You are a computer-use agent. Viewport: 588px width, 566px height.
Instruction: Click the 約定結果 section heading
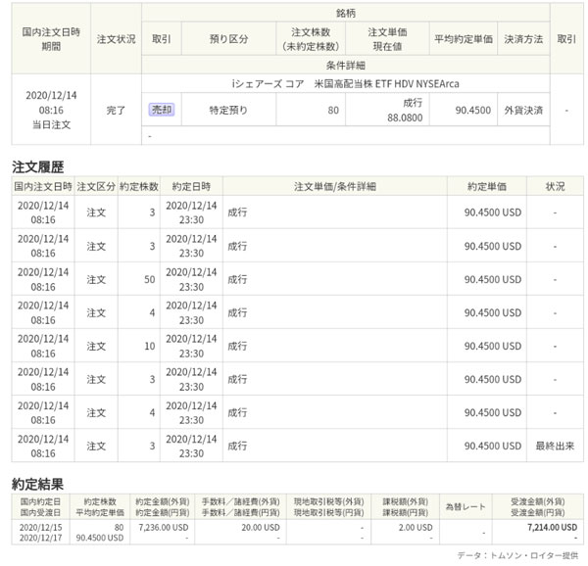[38, 483]
